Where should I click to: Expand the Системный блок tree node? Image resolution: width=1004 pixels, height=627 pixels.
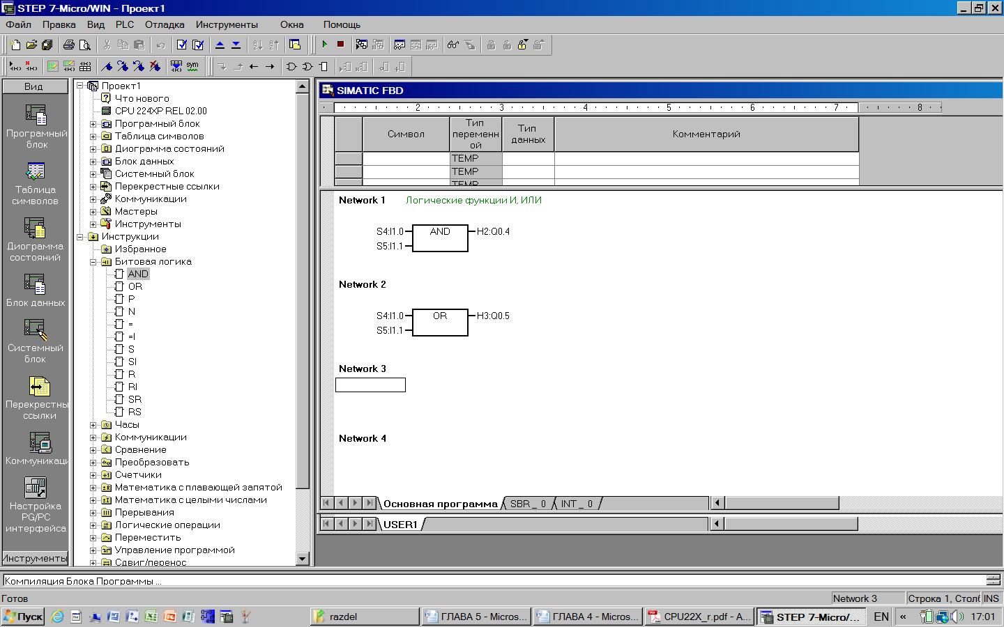(93, 174)
